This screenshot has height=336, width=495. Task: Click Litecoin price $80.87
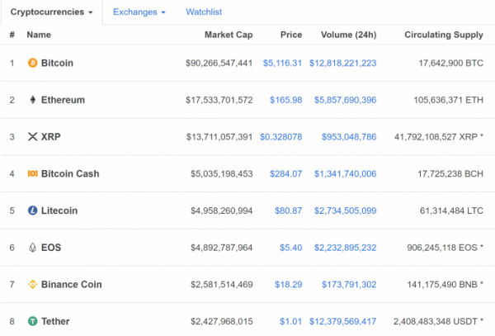coord(288,211)
